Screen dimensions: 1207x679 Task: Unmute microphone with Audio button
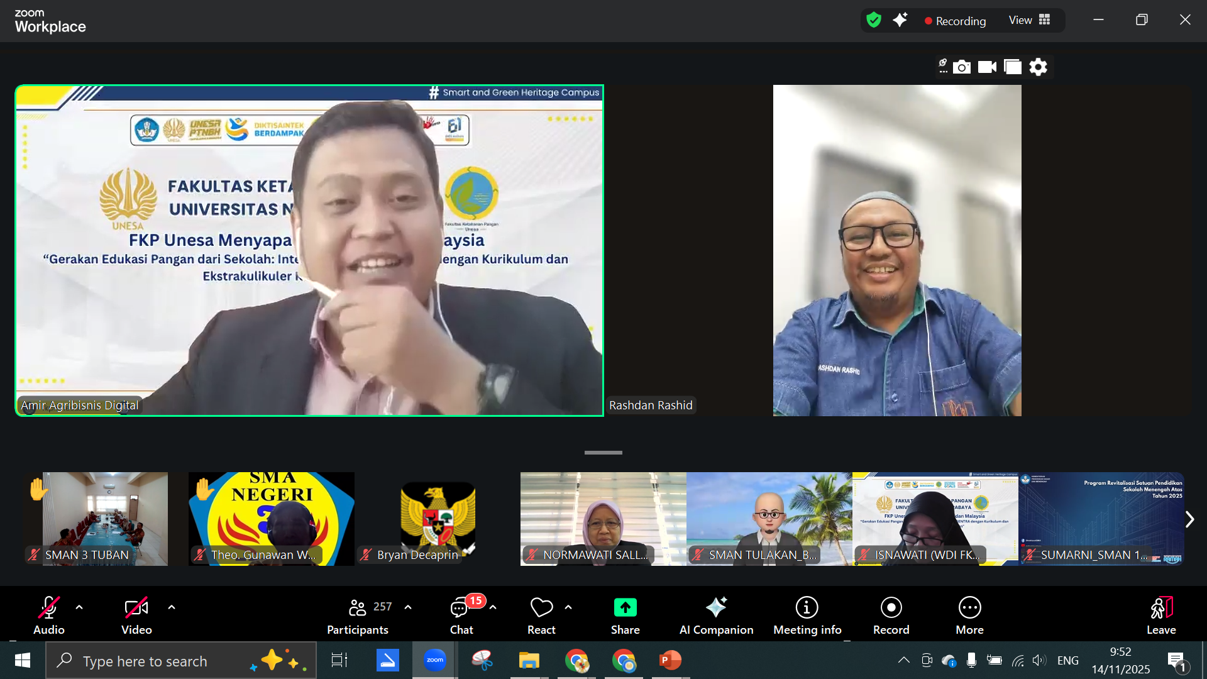click(x=49, y=614)
